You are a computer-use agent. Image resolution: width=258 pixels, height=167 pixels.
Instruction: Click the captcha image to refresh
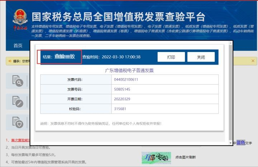click(156, 157)
